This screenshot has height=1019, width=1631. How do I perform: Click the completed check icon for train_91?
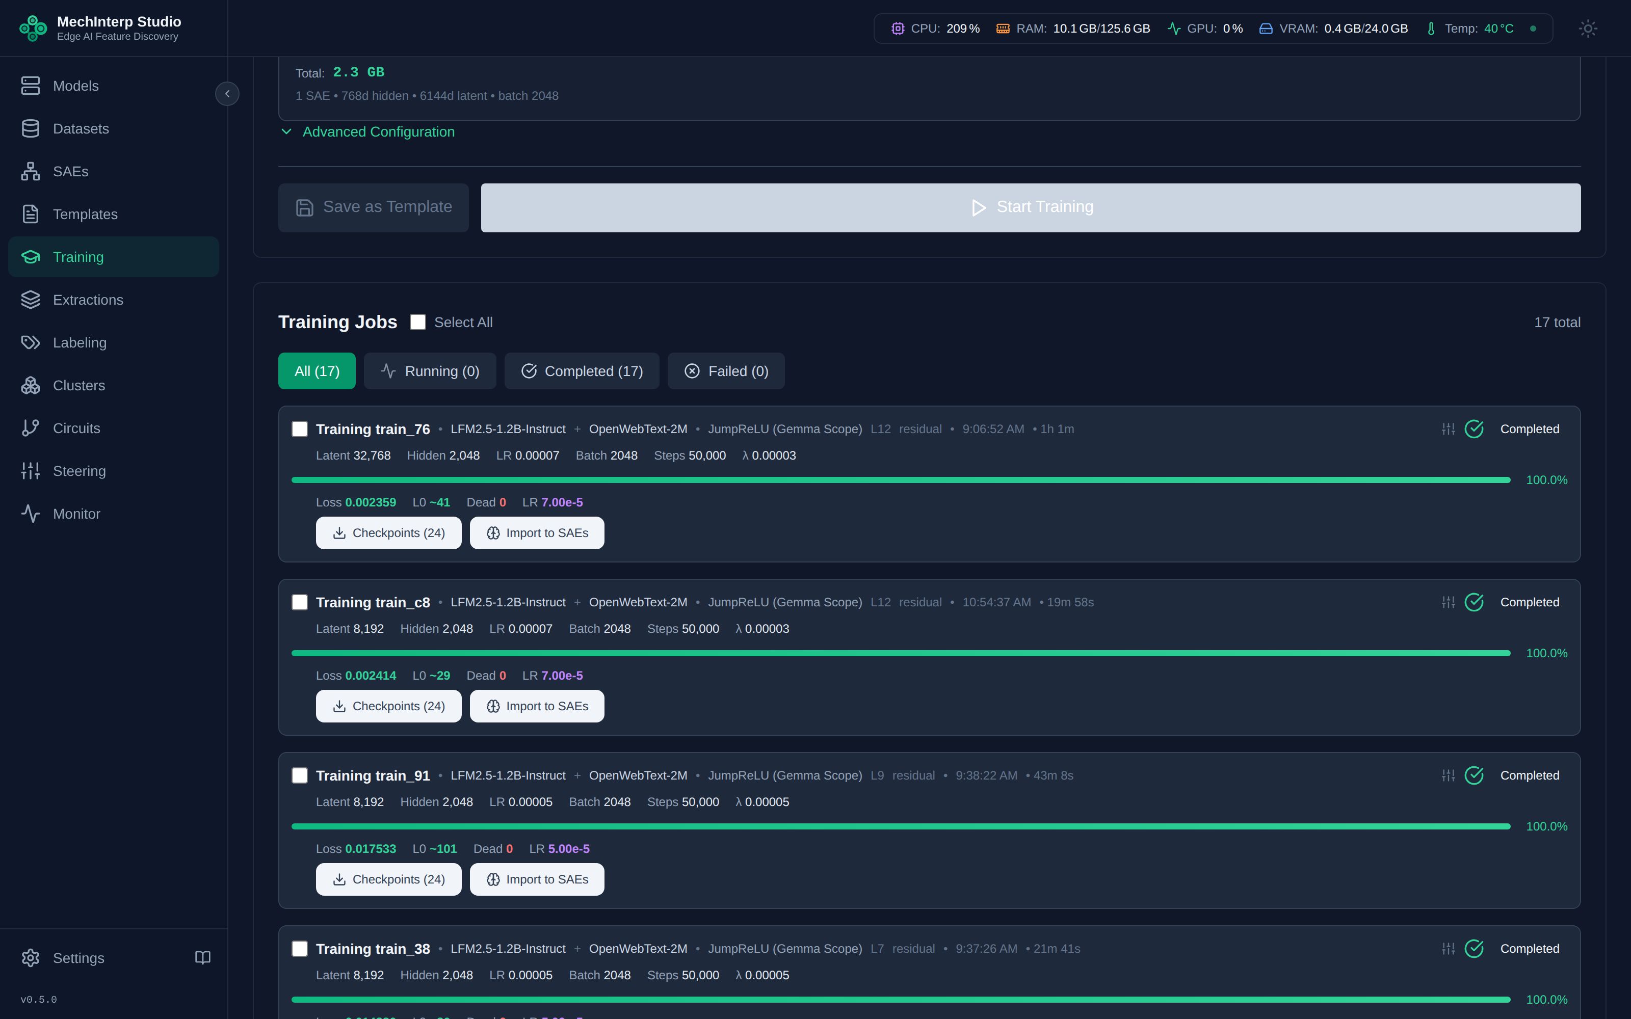(x=1475, y=775)
